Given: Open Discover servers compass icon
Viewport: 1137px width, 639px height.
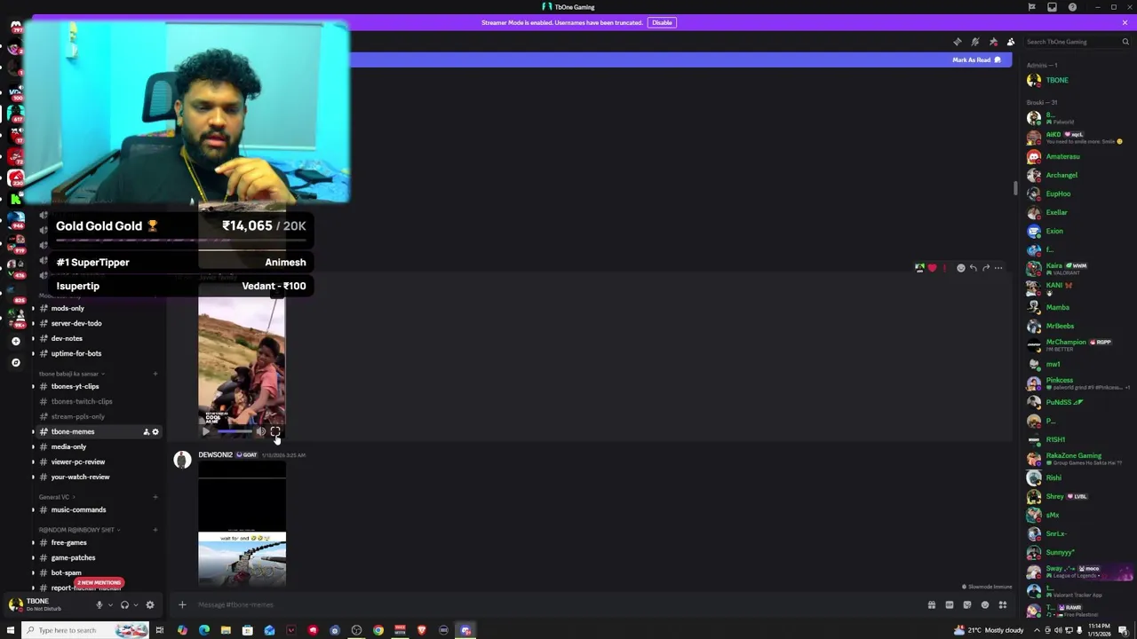Looking at the screenshot, I should point(15,363).
